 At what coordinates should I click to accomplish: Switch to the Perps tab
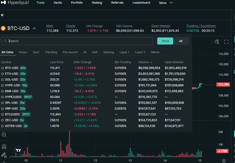click(23, 52)
